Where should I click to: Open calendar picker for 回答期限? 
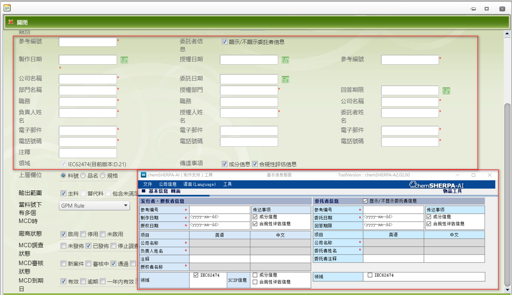point(446,91)
